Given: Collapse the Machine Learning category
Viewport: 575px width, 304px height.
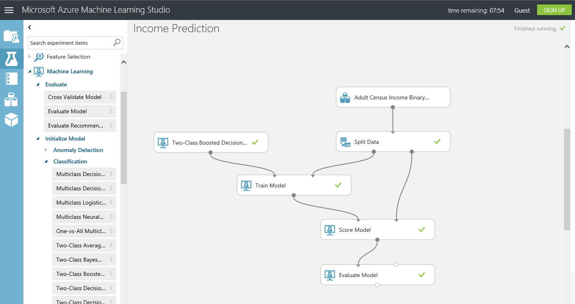Looking at the screenshot, I should click(30, 71).
